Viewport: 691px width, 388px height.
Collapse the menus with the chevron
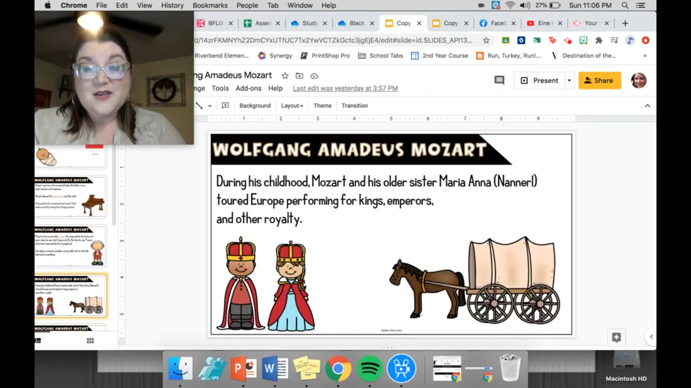point(647,106)
